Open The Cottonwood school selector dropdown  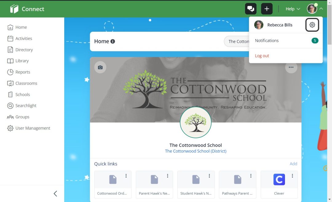(x=239, y=41)
